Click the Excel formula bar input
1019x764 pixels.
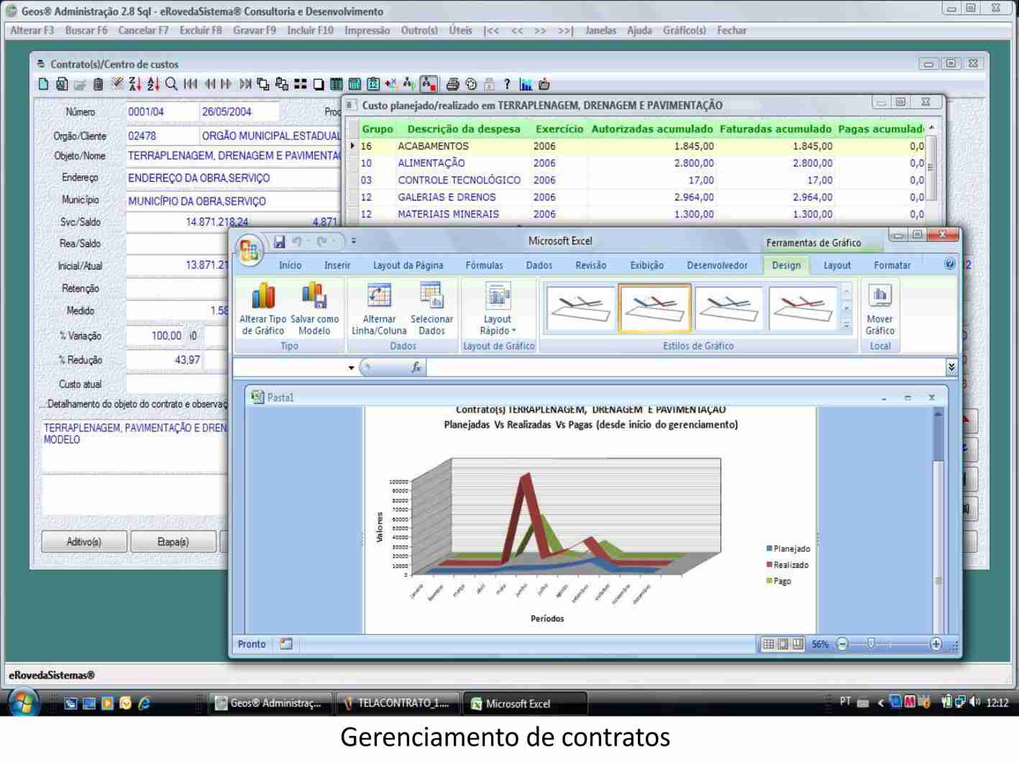click(x=685, y=367)
